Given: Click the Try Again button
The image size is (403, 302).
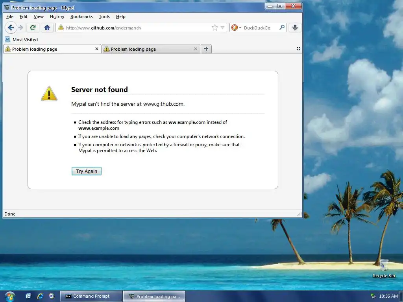Looking at the screenshot, I should (x=86, y=171).
